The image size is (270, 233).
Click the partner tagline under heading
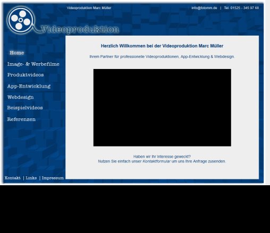click(162, 57)
